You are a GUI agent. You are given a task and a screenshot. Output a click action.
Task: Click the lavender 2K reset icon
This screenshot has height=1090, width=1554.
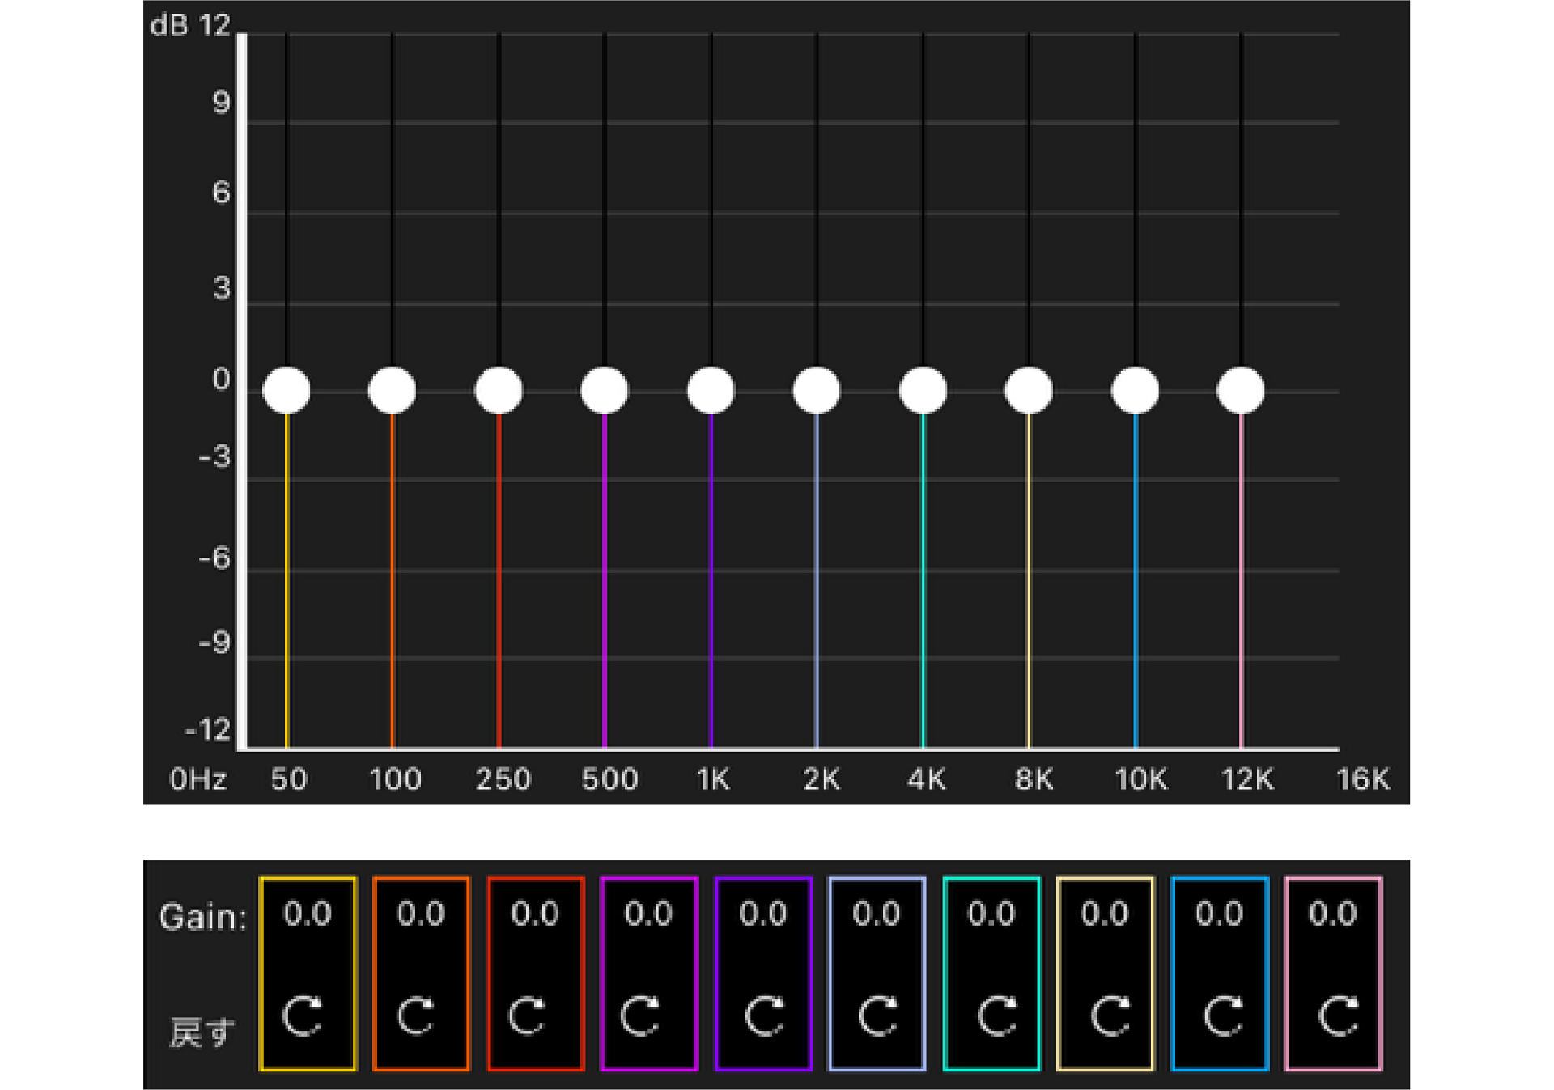(878, 1016)
